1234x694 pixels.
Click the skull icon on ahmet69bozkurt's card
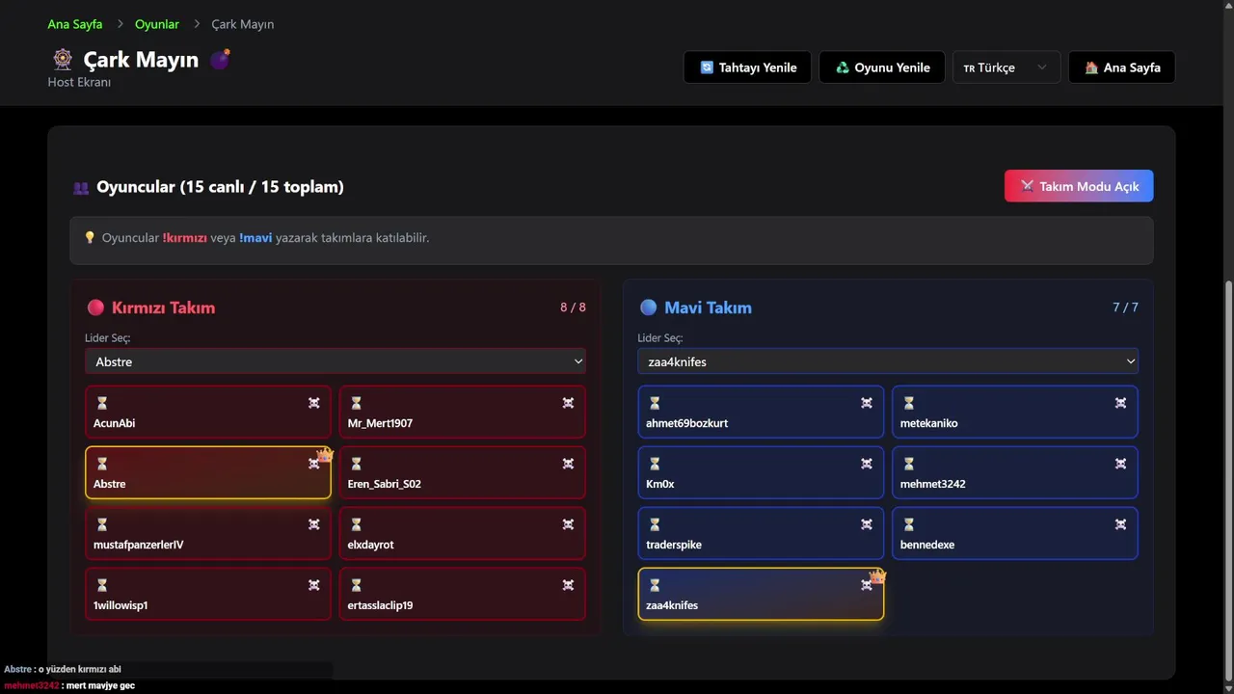(x=867, y=403)
